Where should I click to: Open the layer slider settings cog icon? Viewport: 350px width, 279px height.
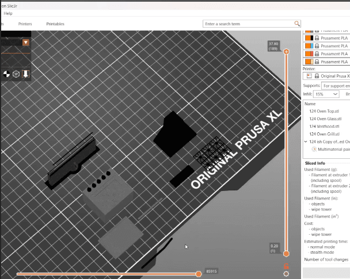pyautogui.click(x=286, y=274)
